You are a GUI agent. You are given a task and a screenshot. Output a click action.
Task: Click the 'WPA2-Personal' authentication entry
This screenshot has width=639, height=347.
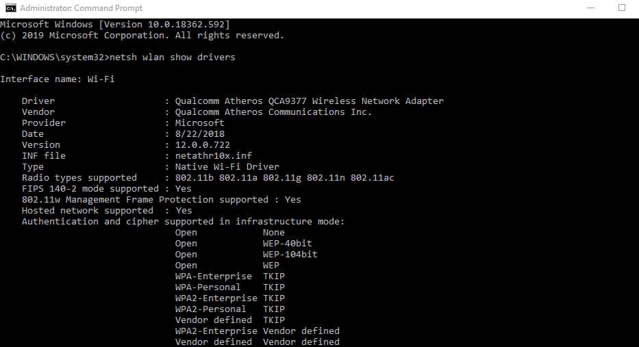[210, 309]
